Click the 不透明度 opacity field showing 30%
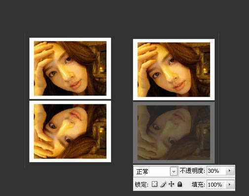The width and height of the screenshot is (249, 196). pyautogui.click(x=216, y=171)
